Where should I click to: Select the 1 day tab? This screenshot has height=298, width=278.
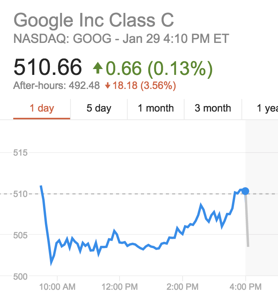click(42, 108)
